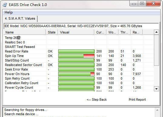Select the Power On Hours row
The image size is (163, 117).
tap(79, 74)
